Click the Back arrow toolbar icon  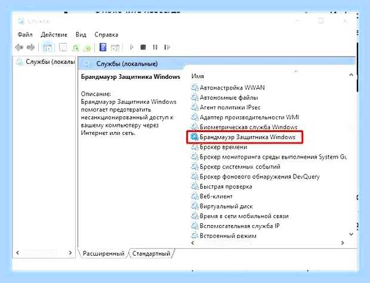19,47
